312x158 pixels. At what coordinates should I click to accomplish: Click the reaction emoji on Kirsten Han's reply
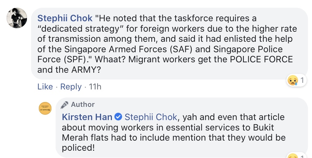click(292, 156)
